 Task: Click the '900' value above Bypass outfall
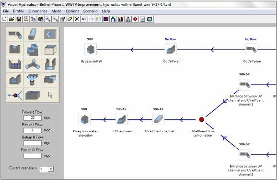[90, 39]
